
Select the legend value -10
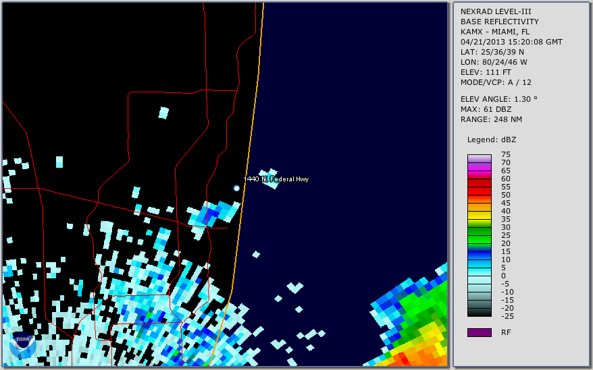coord(507,292)
